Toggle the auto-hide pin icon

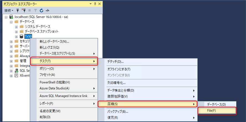pyautogui.click(x=95, y=4)
